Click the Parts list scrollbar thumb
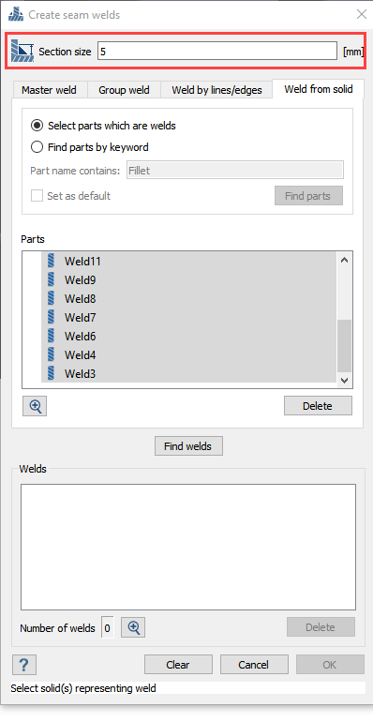373x722 pixels. (x=345, y=345)
